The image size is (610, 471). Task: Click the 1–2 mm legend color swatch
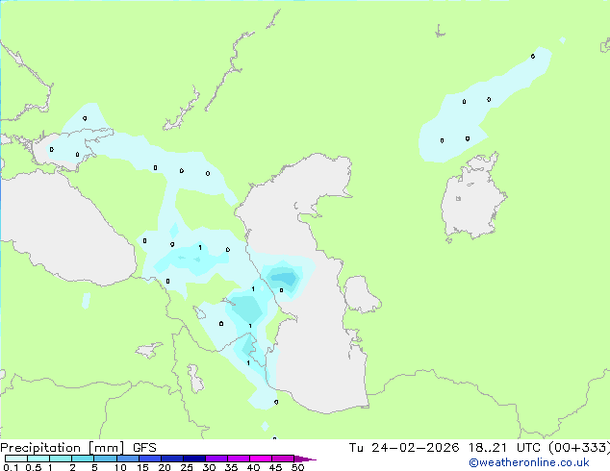(61, 459)
